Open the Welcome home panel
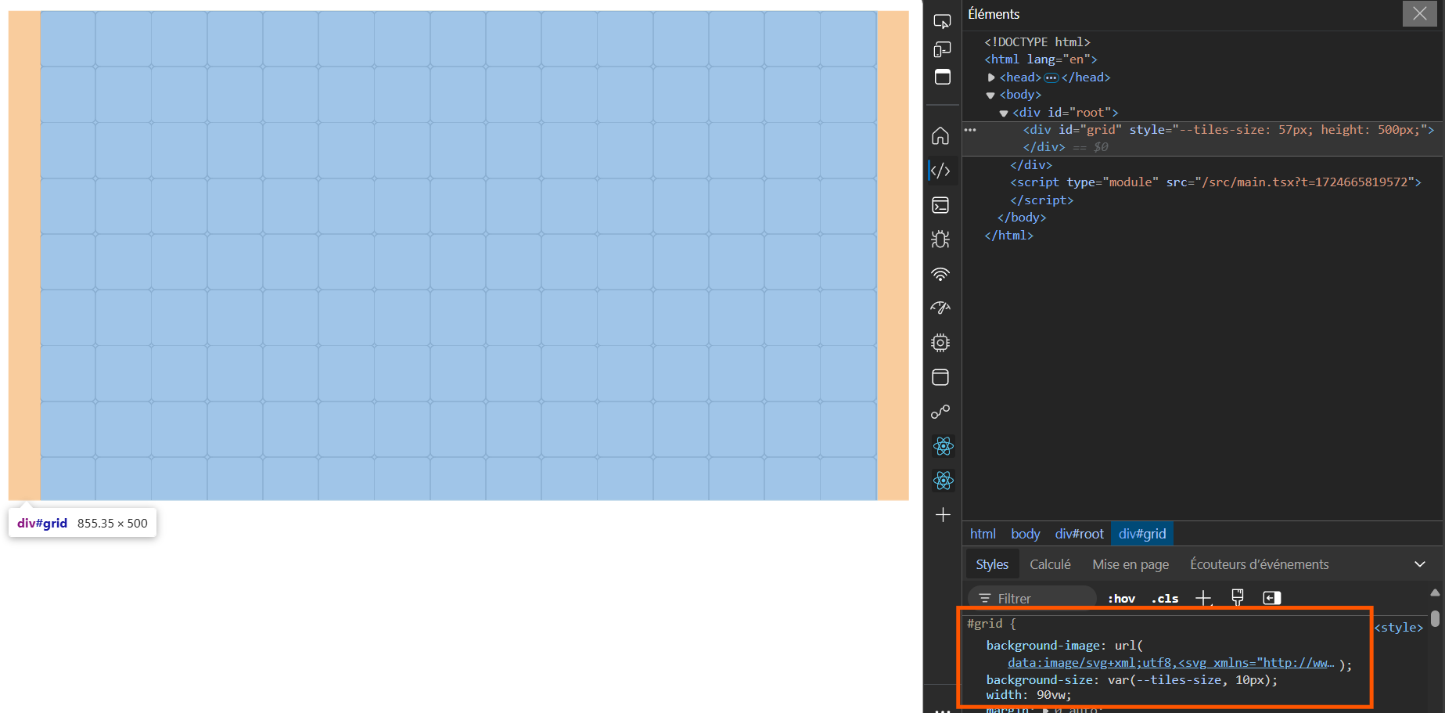Image resolution: width=1445 pixels, height=713 pixels. pos(940,136)
